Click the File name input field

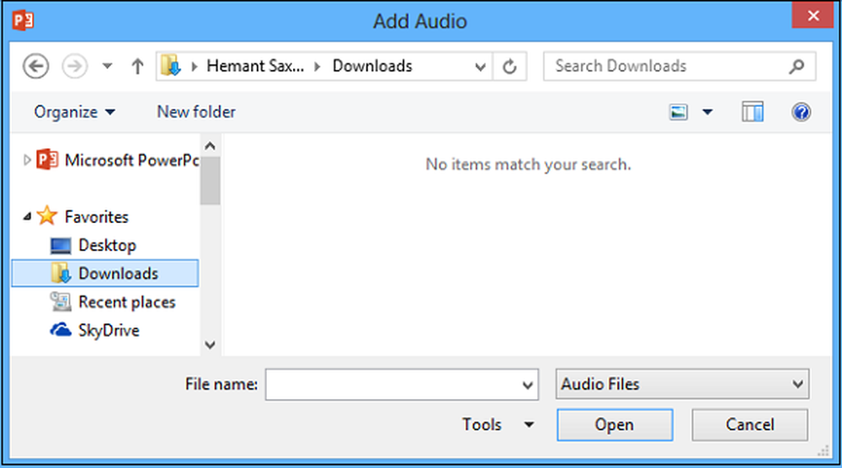(x=392, y=385)
